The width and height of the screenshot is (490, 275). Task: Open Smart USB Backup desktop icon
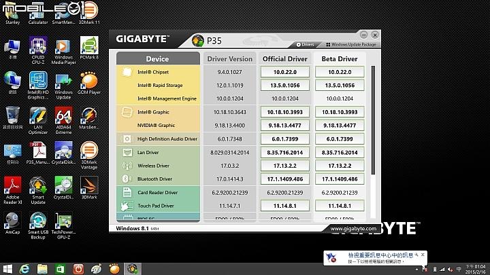pos(38,225)
